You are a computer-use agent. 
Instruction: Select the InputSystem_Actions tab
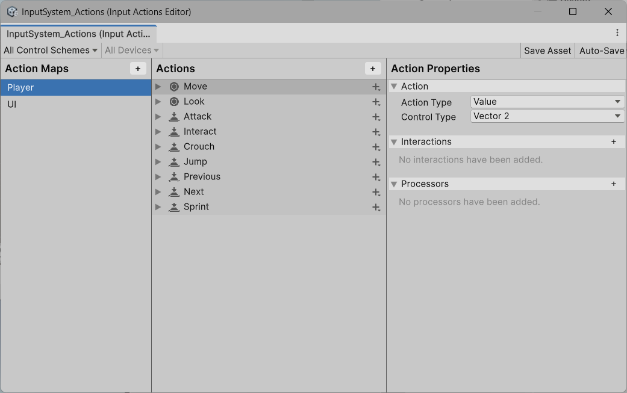(x=78, y=34)
